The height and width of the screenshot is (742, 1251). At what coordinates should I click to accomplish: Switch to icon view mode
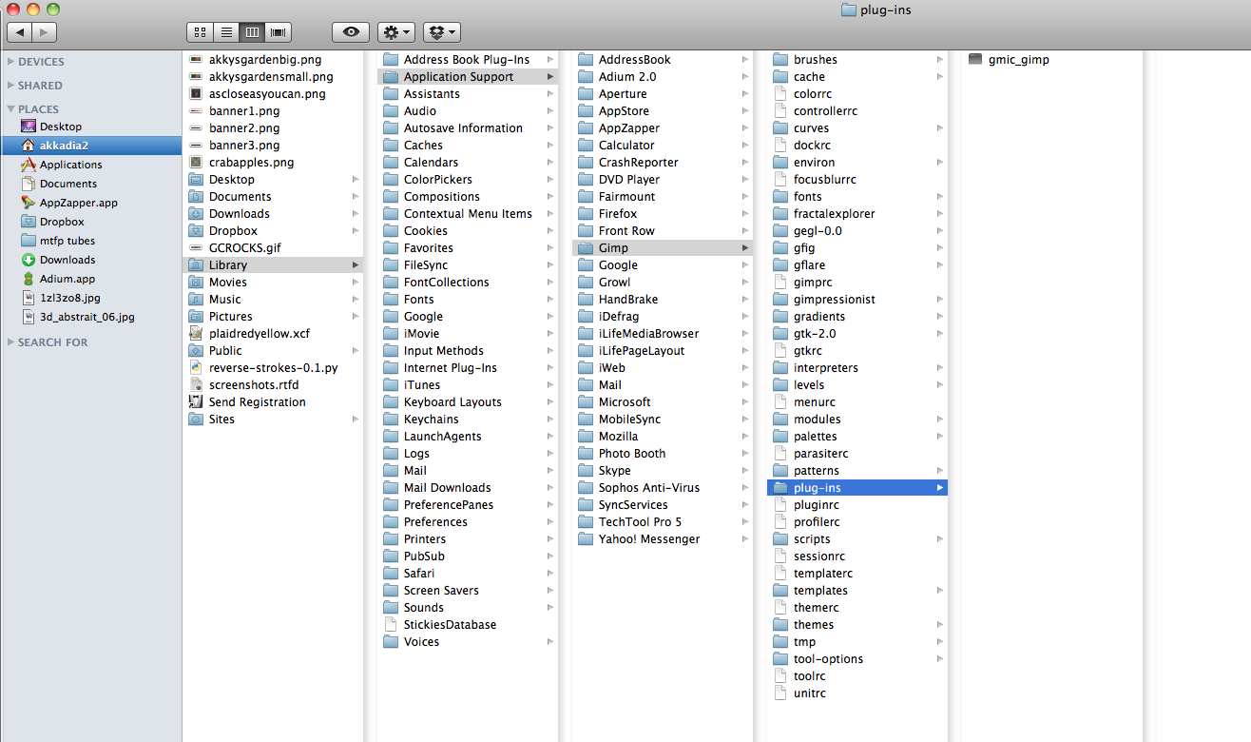click(200, 32)
